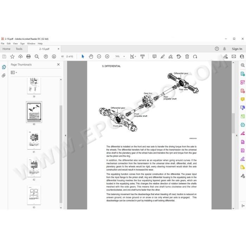Print the document with printer icon

coord(28,57)
